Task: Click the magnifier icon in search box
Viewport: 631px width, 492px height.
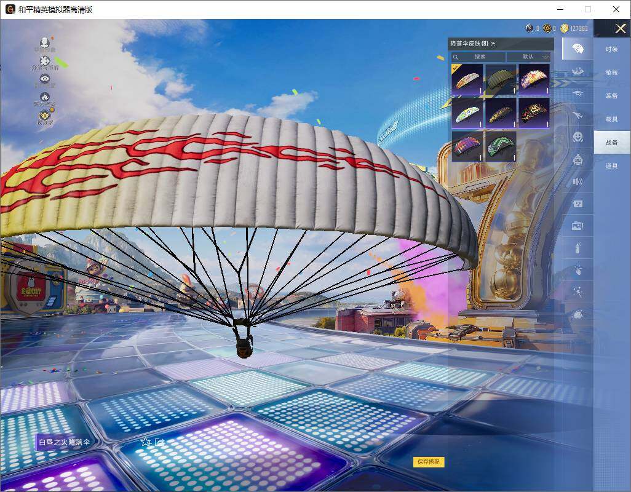Action: pyautogui.click(x=456, y=57)
